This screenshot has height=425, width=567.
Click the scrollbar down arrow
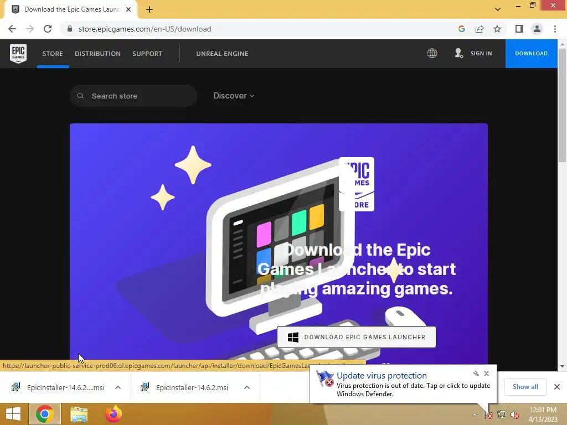(562, 366)
